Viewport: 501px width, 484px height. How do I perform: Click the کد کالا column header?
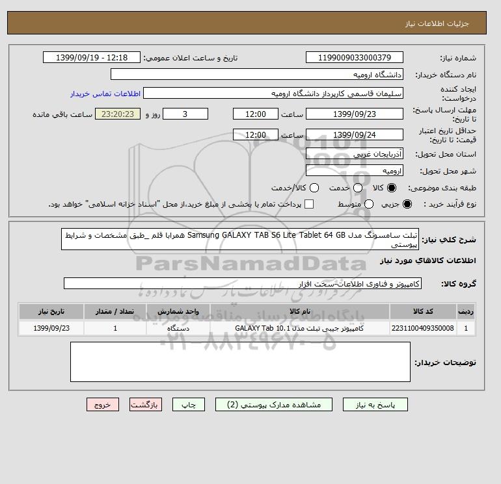click(423, 311)
